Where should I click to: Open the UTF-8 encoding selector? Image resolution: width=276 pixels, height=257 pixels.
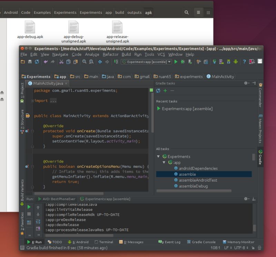click(241, 248)
